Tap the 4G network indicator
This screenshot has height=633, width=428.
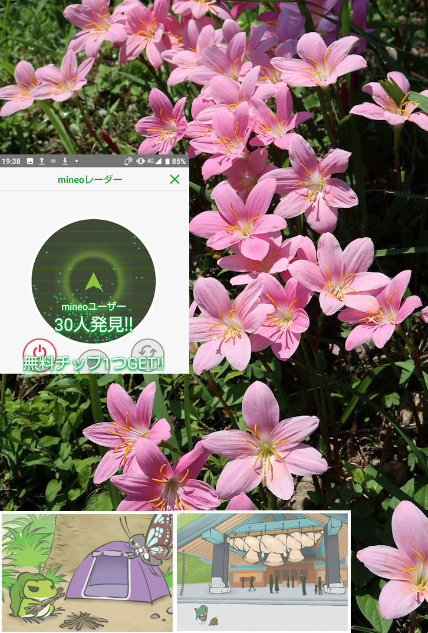[150, 161]
